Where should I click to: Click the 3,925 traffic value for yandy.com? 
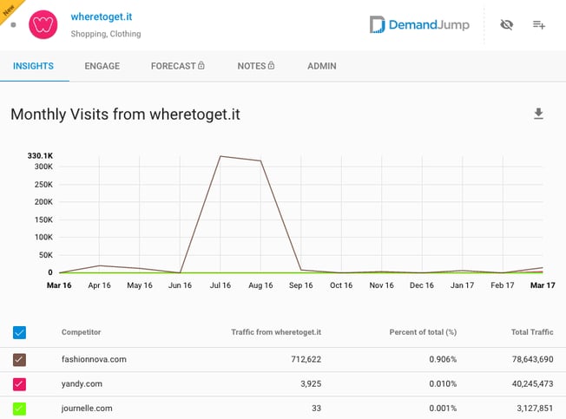click(311, 383)
